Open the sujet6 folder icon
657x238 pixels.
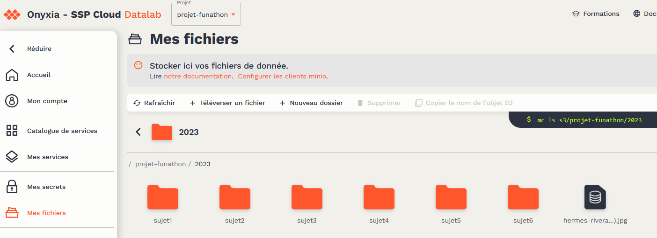point(523,197)
